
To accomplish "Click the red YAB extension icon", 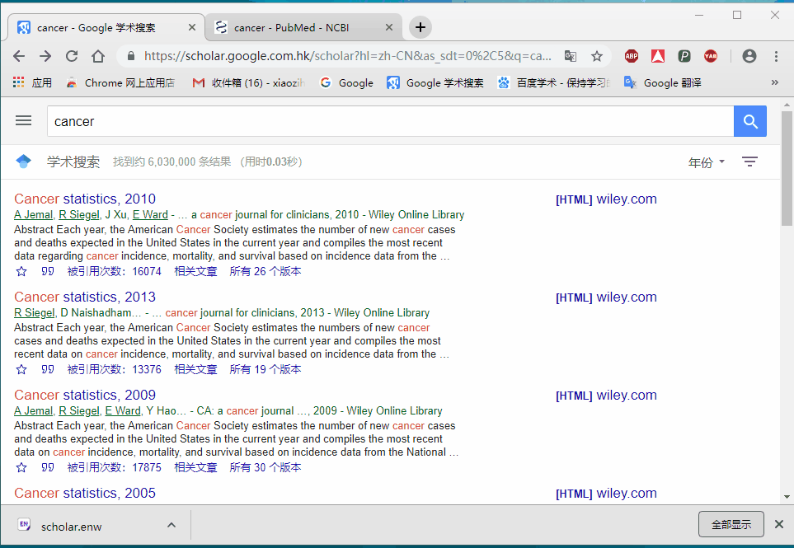I will 711,56.
